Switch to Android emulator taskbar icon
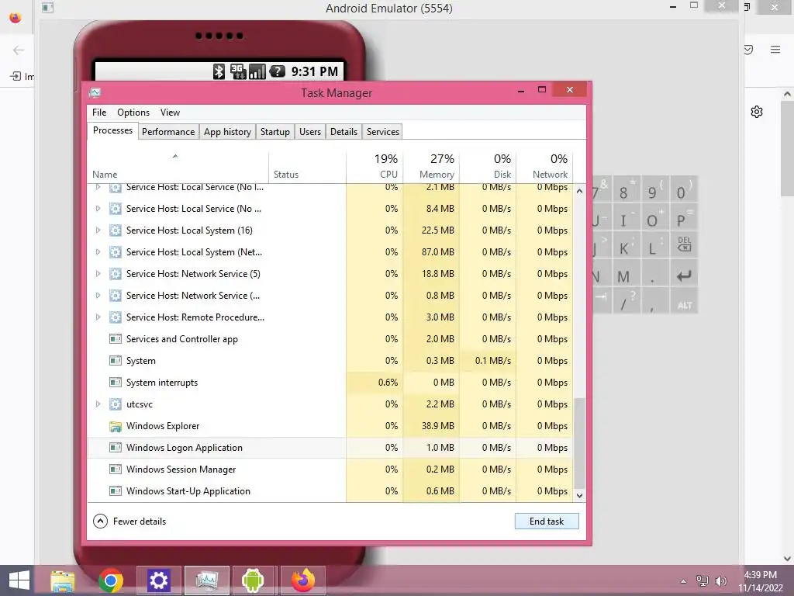The image size is (794, 596). (x=253, y=580)
